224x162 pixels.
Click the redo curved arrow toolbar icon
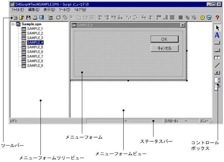point(65,17)
